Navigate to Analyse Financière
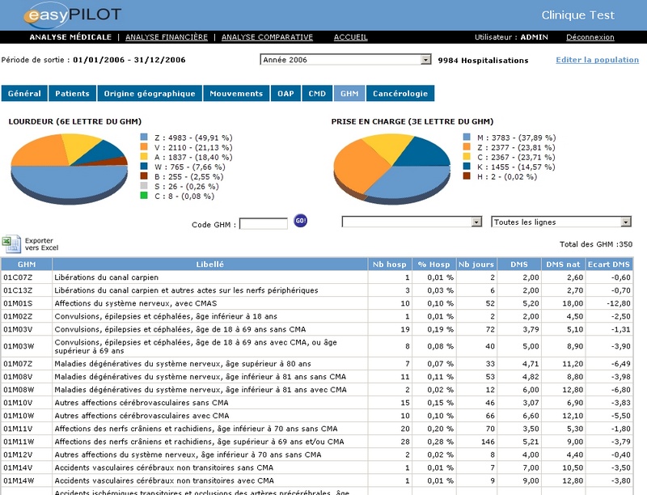Screen dimensions: 647x495 click(x=167, y=37)
